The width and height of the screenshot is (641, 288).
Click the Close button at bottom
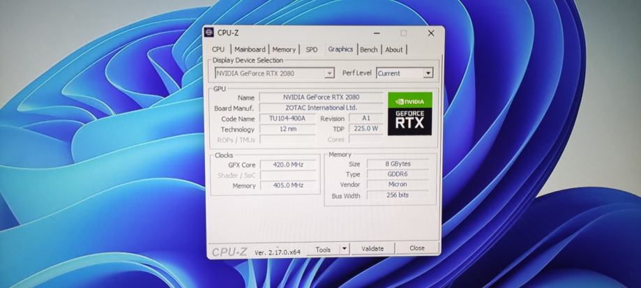(x=417, y=248)
